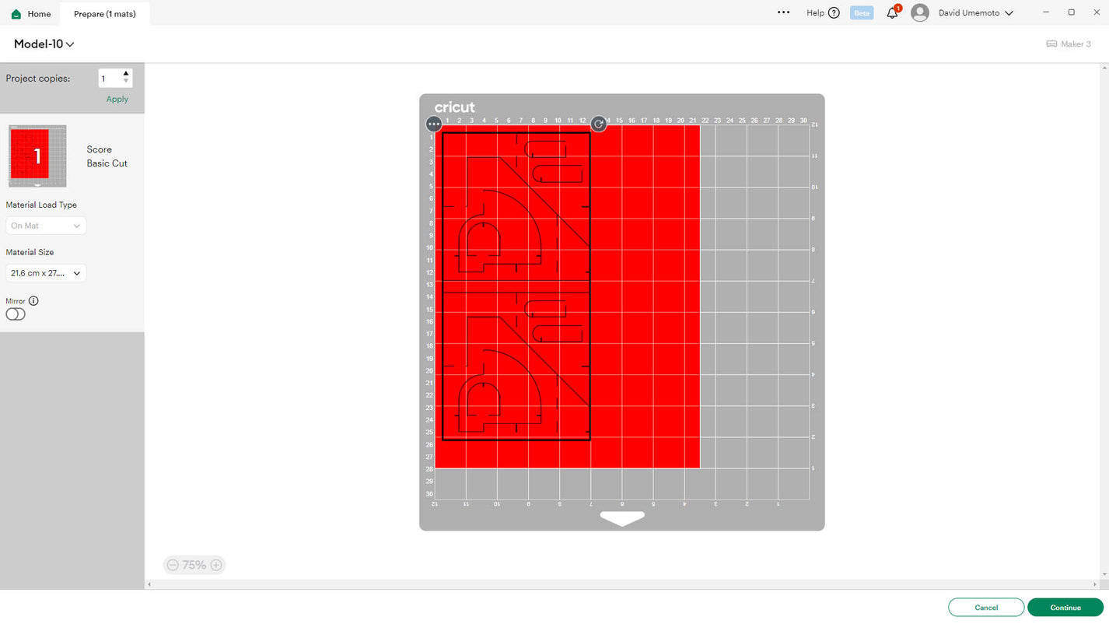Image resolution: width=1109 pixels, height=624 pixels.
Task: Click the Help question mark icon
Action: coord(834,13)
